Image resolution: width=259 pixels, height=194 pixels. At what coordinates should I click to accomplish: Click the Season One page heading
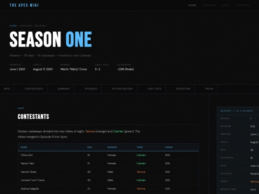pyautogui.click(x=50, y=39)
